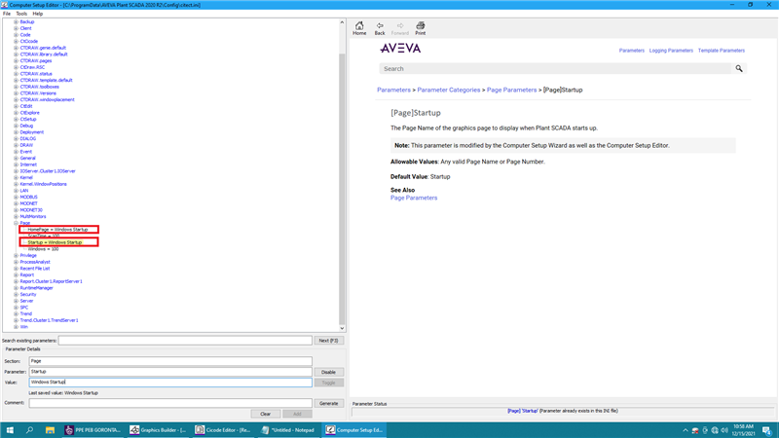Viewport: 779px width, 438px height.
Task: Click the Clear button
Action: point(265,414)
